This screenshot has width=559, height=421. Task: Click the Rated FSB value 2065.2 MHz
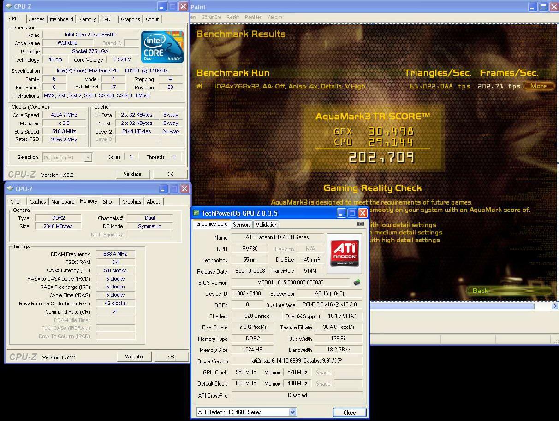pos(64,140)
